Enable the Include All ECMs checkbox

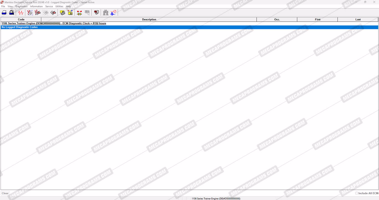[357, 193]
